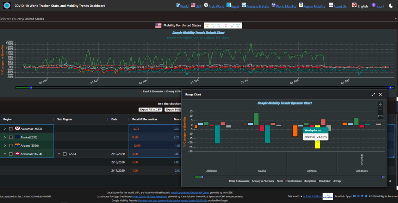Open chart export menu via hamburger icon
Viewport: 398px width, 203px height.
click(380, 110)
